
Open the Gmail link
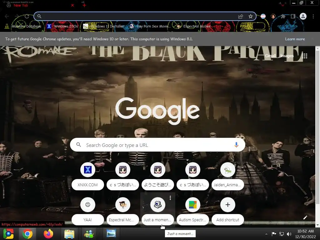click(270, 56)
